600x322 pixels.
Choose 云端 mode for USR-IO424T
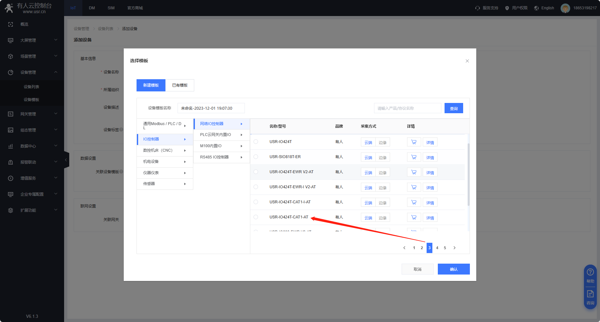coord(368,142)
